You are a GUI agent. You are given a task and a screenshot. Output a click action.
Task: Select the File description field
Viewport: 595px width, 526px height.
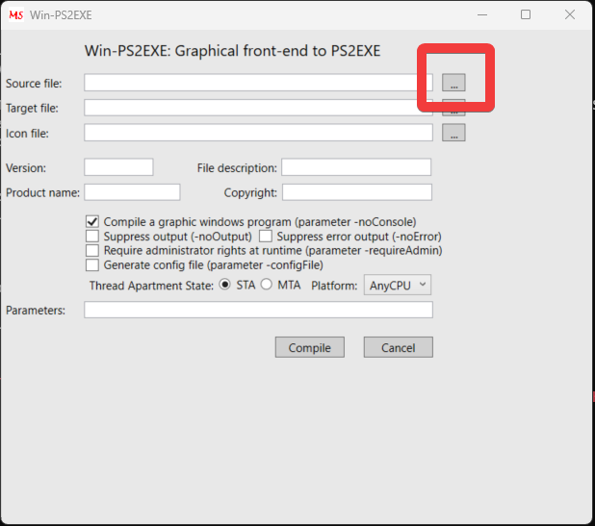click(x=356, y=167)
